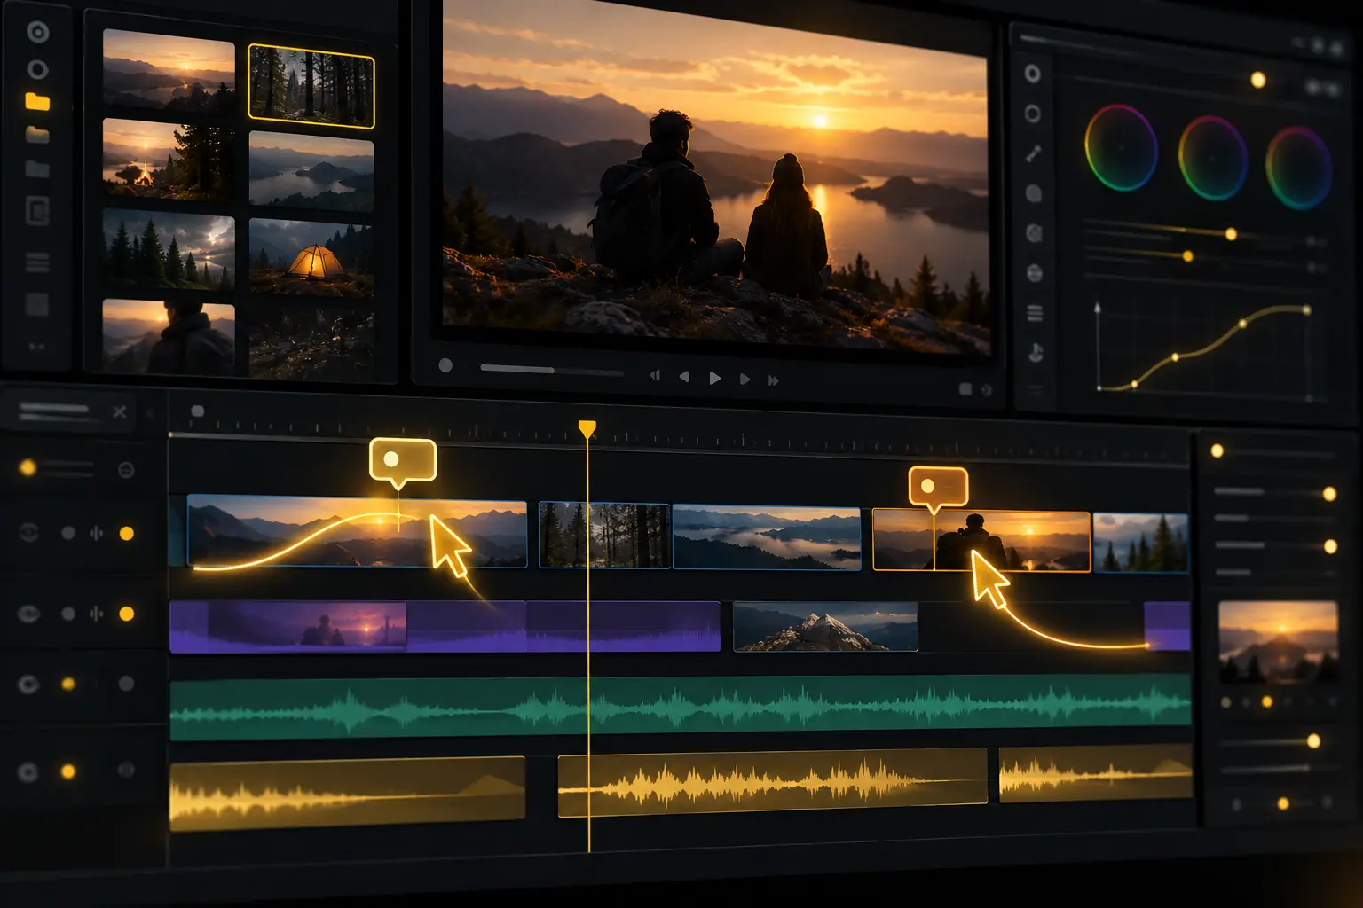Click the third color wheel in the grading panel
This screenshot has width=1363, height=908.
coord(1298,167)
